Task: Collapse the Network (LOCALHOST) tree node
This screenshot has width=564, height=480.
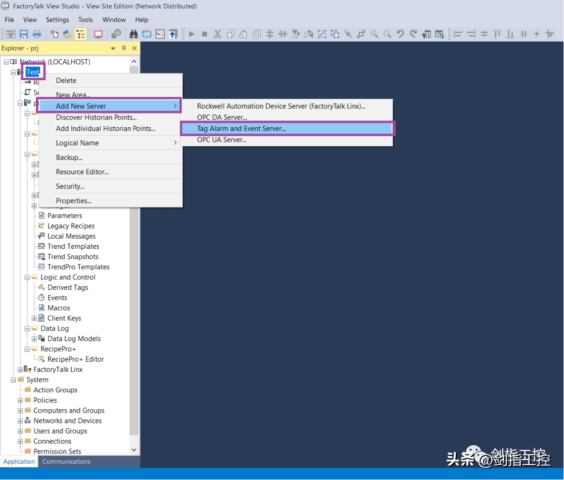Action: click(6, 62)
